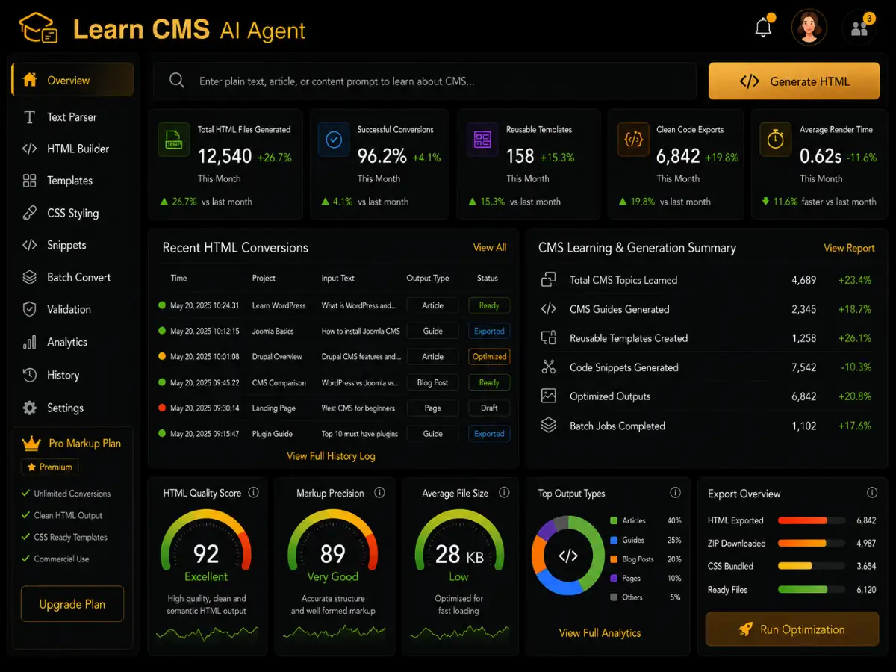Click the Upgrade Plan button

coord(72,604)
